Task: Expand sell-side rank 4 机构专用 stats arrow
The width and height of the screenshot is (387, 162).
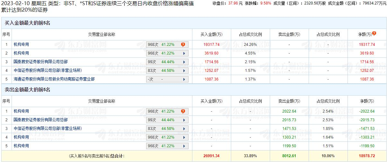Action: click(x=184, y=137)
